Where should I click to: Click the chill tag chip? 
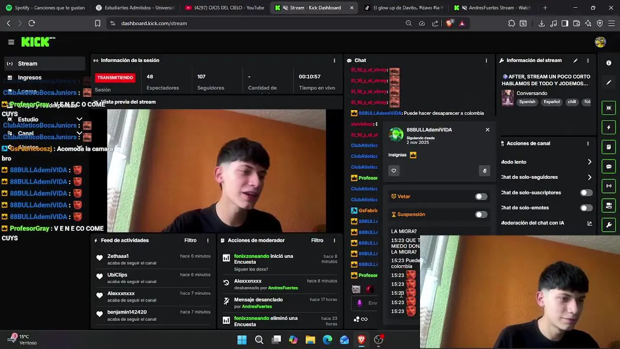click(x=572, y=102)
